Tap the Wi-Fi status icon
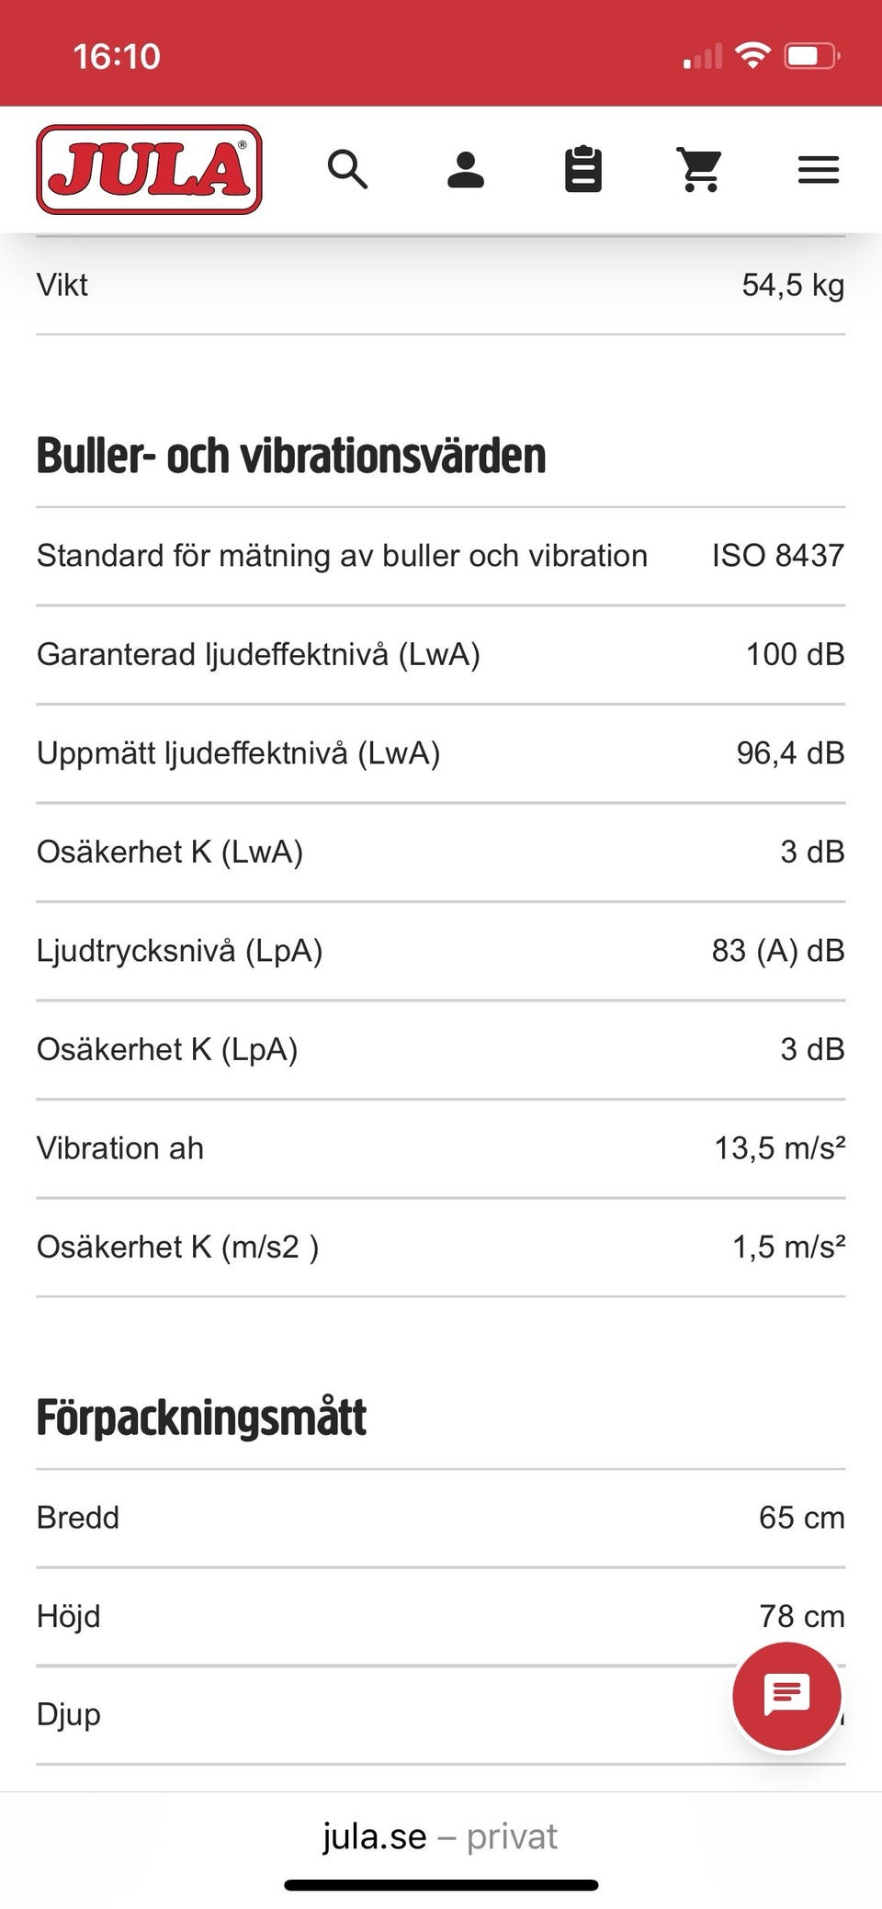 752,56
